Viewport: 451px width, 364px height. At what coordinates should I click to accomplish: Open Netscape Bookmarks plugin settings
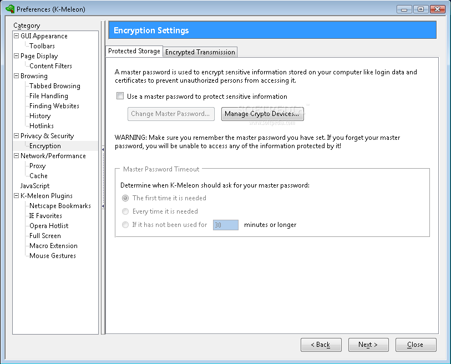click(60, 206)
